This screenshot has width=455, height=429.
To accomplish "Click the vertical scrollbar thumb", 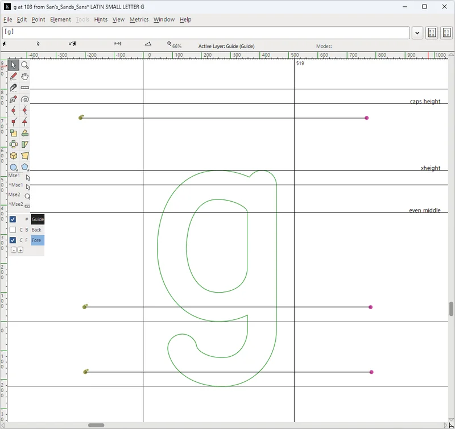I will (x=451, y=309).
